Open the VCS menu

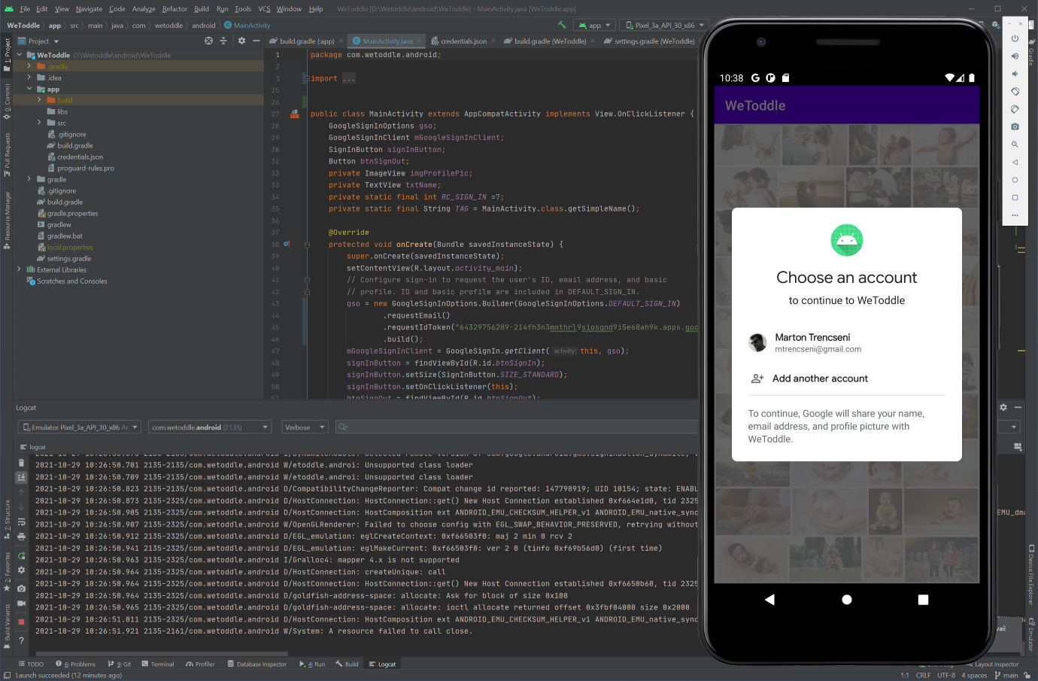(x=264, y=9)
